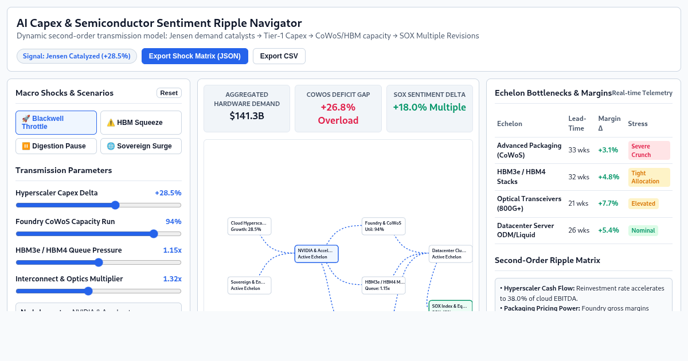Click the Nominal stress badge
This screenshot has height=361, width=688.
(x=643, y=230)
